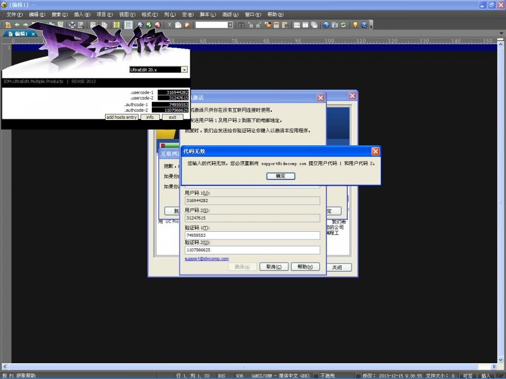This screenshot has height=379, width=506.
Task: Open the 视图(V) menu
Action: click(x=127, y=15)
